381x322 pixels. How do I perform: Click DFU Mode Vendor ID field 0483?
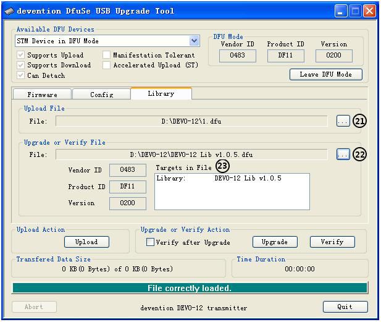pyautogui.click(x=238, y=56)
